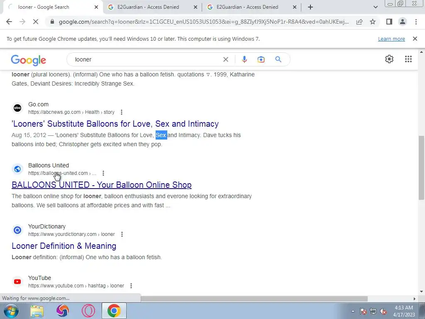View site security lock info
The width and height of the screenshot is (425, 319).
coord(52,22)
